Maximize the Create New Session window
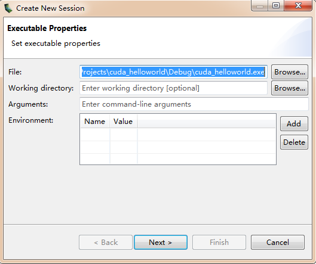This screenshot has width=316, height=264. 276,5
